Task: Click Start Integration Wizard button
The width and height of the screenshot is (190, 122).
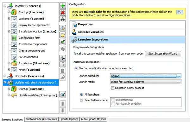Action: pyautogui.click(x=163, y=54)
